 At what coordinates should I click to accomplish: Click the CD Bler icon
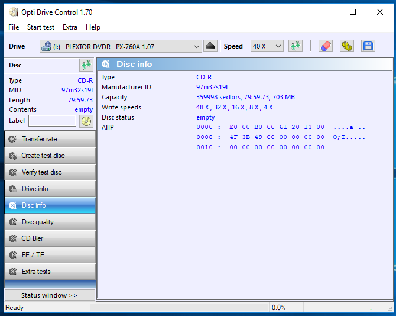pyautogui.click(x=12, y=238)
